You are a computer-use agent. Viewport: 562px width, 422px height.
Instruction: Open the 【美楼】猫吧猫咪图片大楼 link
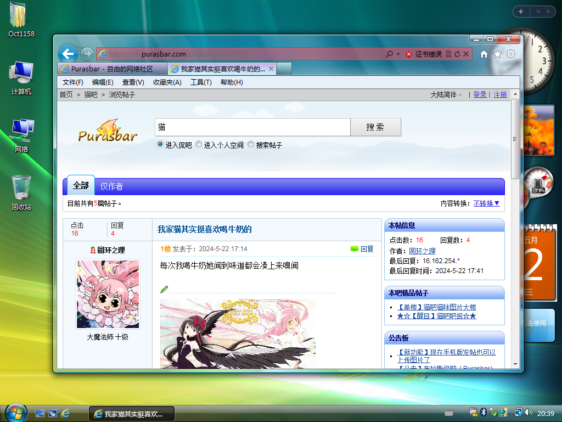pos(436,307)
